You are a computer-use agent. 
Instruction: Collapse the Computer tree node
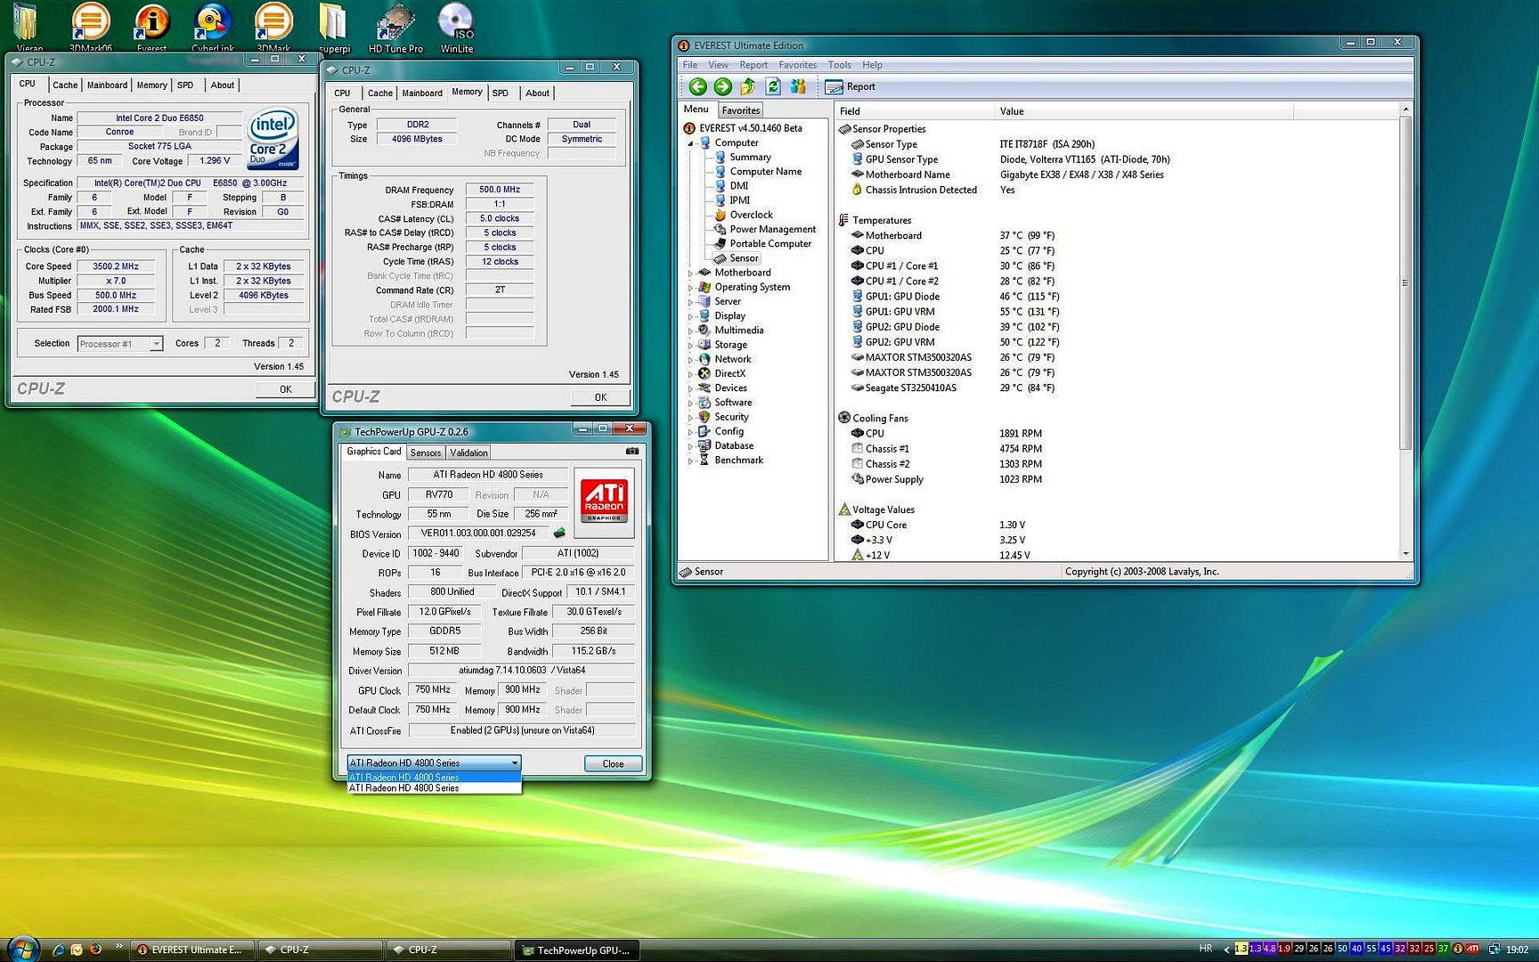click(x=689, y=143)
